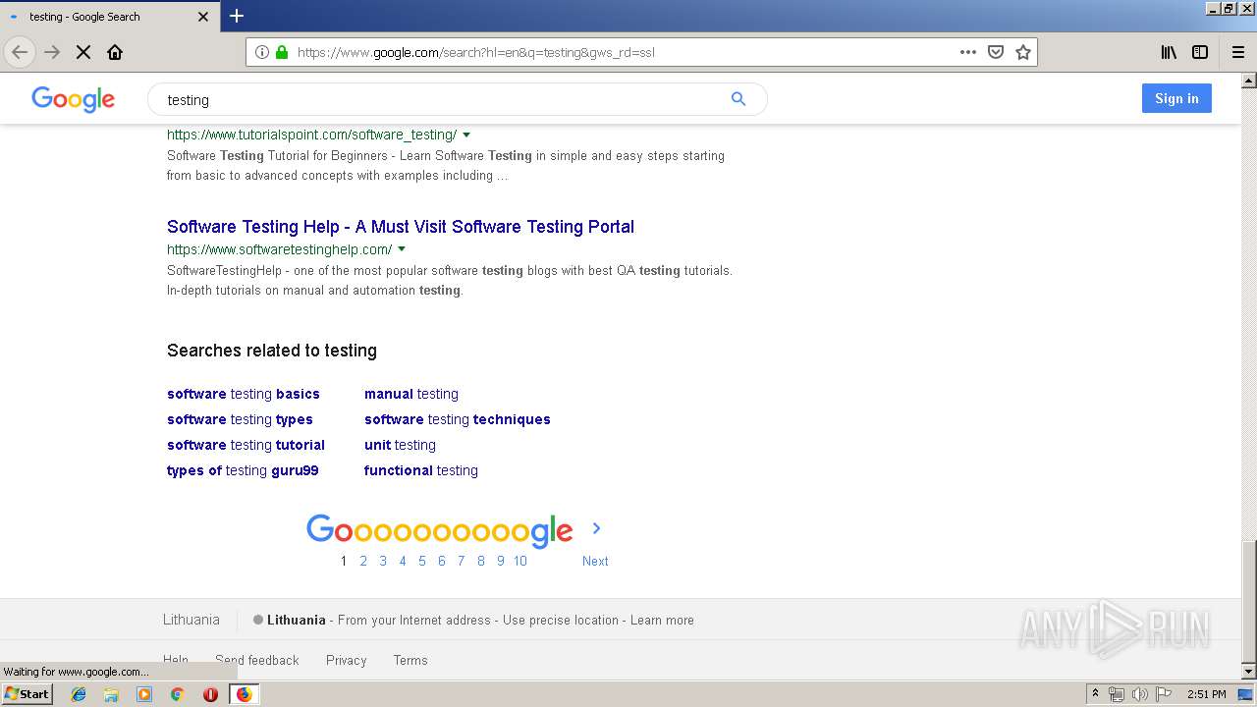The image size is (1257, 707).
Task: Open Privacy footer link
Action: click(x=346, y=661)
